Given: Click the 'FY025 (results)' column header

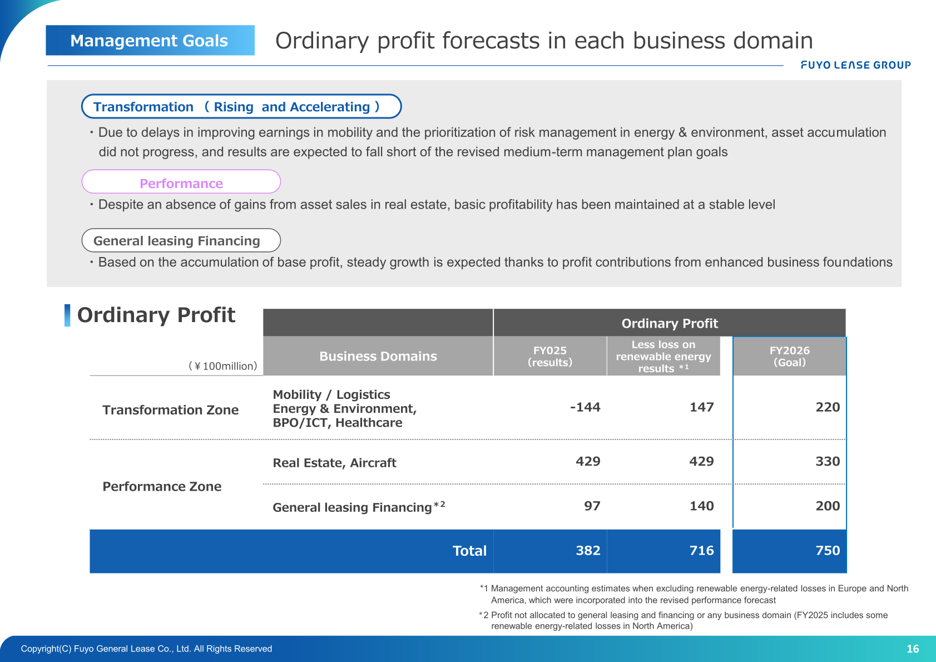Looking at the screenshot, I should [550, 356].
